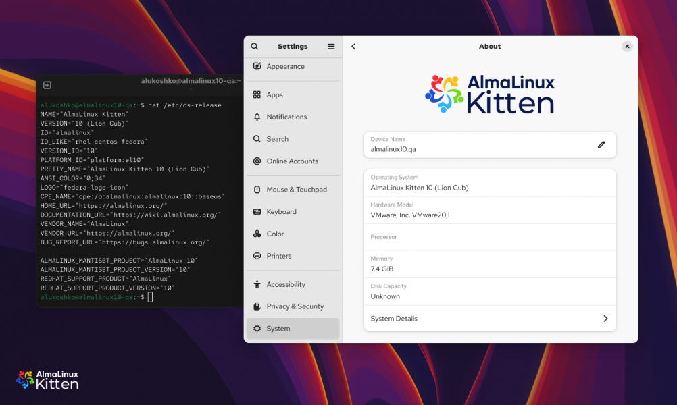Viewport: 677px width, 405px height.
Task: Click the Online Accounts at-sign icon
Action: pos(257,161)
